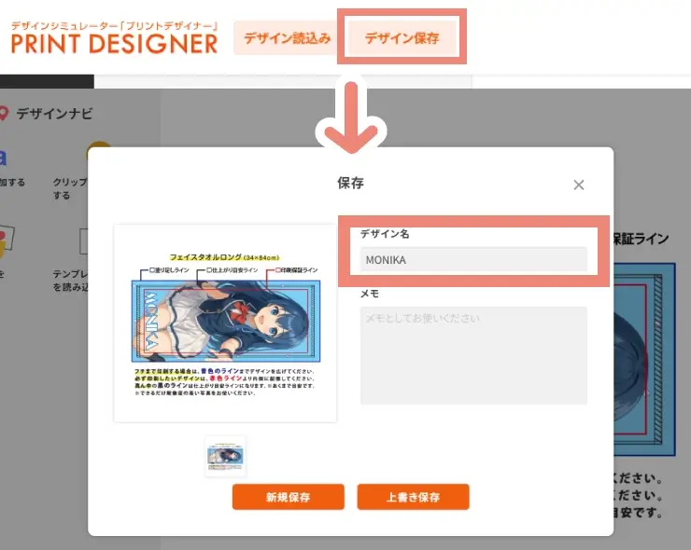Click the デザイン保存 button

point(402,38)
